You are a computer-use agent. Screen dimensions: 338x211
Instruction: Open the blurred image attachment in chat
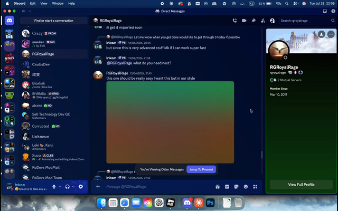pyautogui.click(x=170, y=122)
